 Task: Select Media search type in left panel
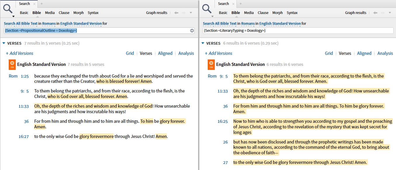pyautogui.click(x=50, y=13)
